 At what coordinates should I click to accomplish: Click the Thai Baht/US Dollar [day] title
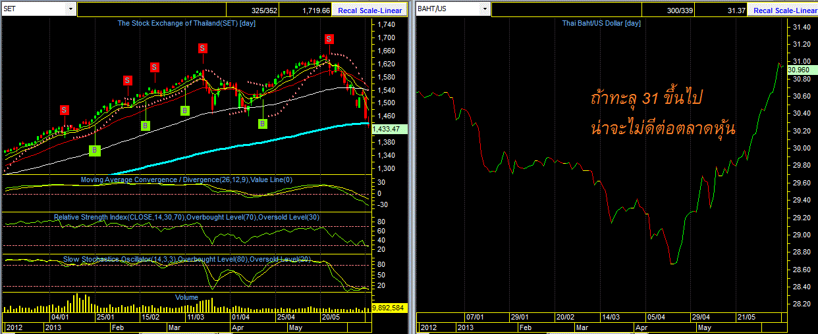(601, 23)
